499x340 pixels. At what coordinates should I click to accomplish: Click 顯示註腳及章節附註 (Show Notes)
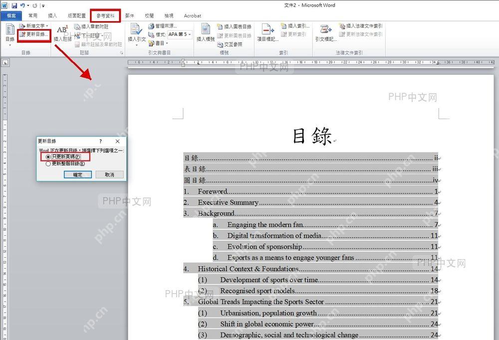(x=98, y=44)
